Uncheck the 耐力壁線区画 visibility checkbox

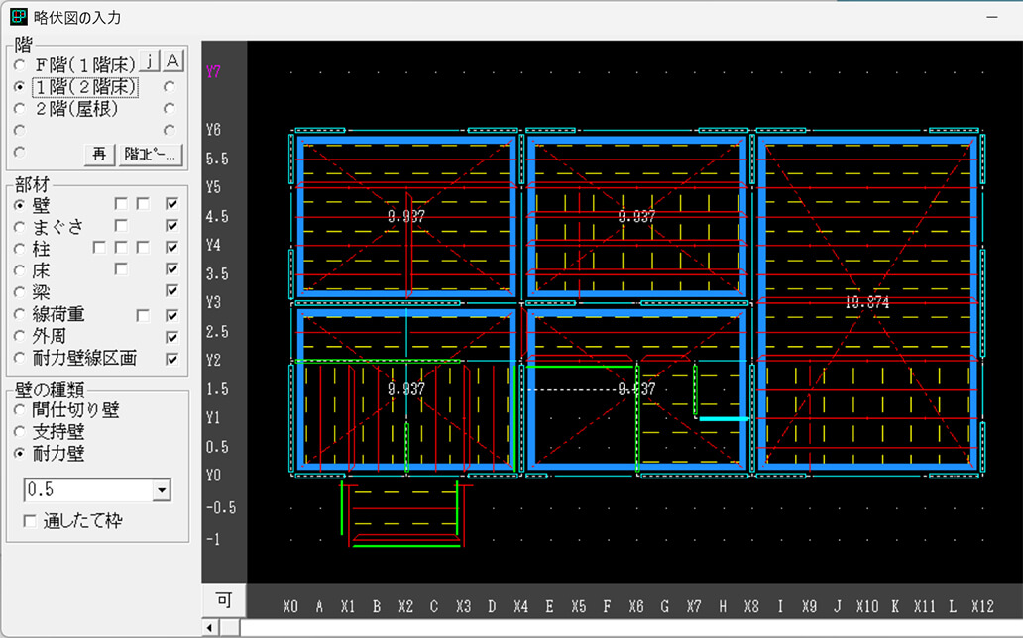click(172, 359)
